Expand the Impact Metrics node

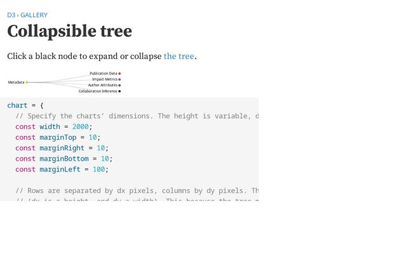(x=120, y=79)
